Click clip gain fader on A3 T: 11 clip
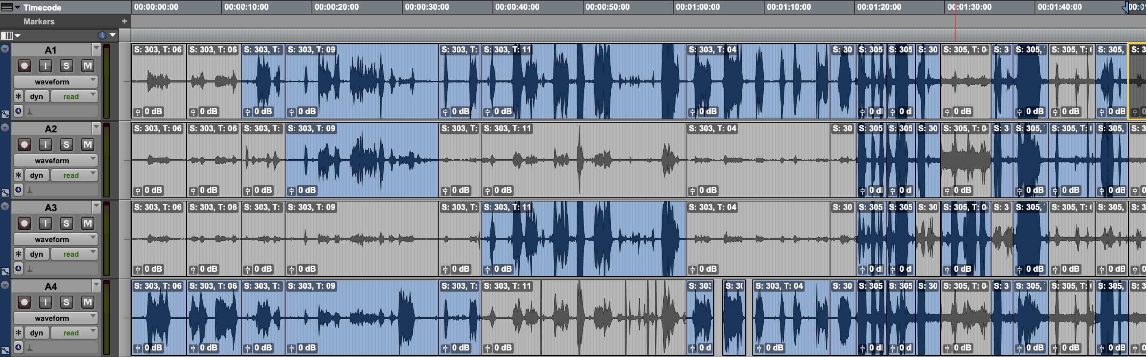Screen dimensions: 1146x357 (488, 270)
